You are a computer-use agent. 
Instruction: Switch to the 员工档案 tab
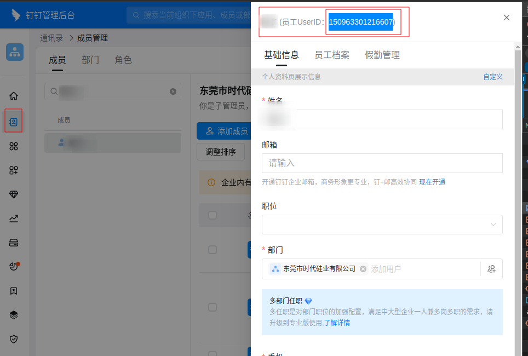pos(332,55)
